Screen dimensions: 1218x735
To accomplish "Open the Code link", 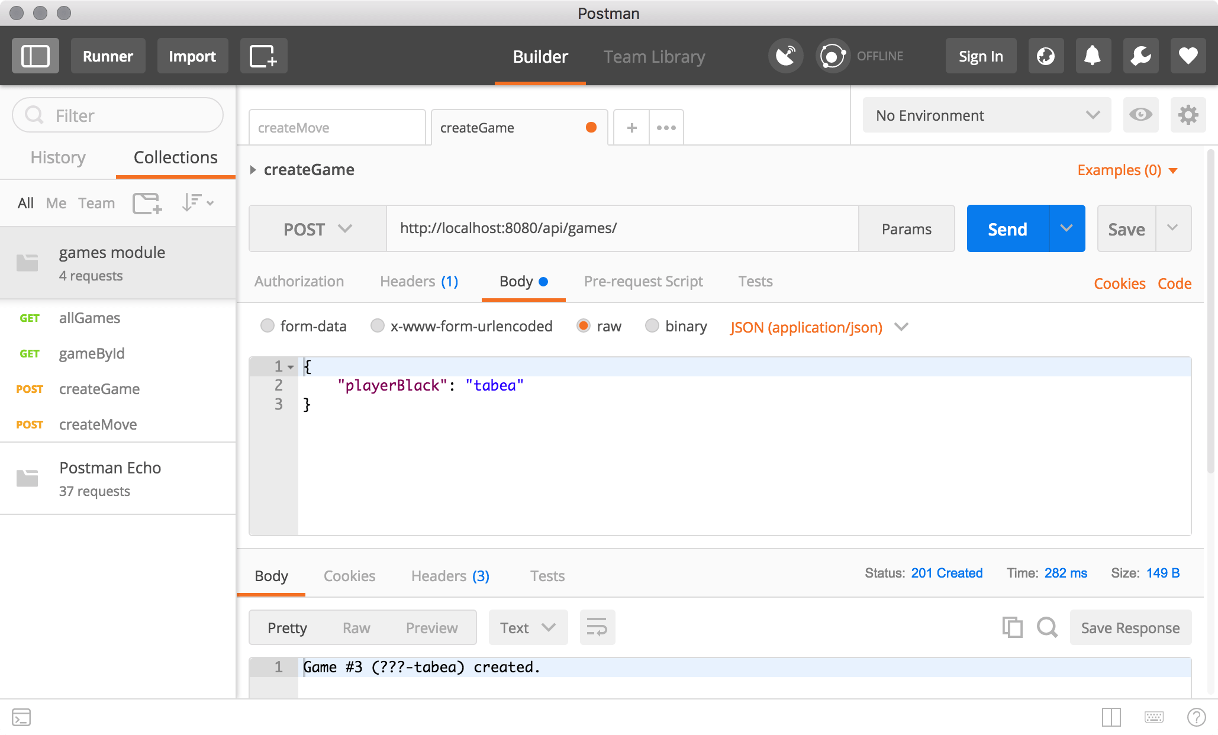I will tap(1174, 283).
